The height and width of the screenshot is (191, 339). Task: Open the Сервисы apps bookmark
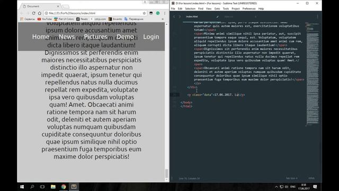click(x=28, y=19)
